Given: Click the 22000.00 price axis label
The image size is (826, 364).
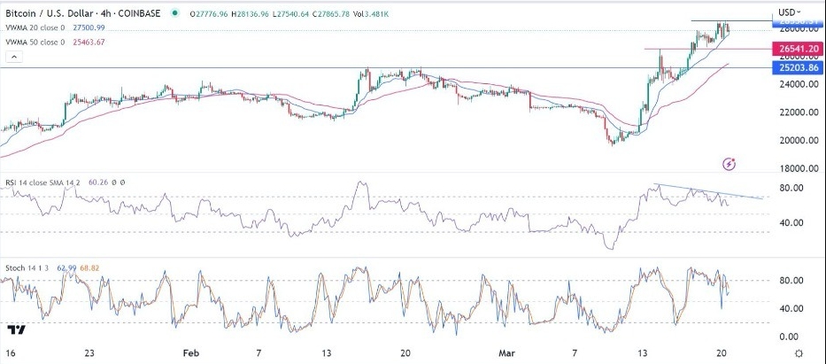Looking at the screenshot, I should pos(799,112).
